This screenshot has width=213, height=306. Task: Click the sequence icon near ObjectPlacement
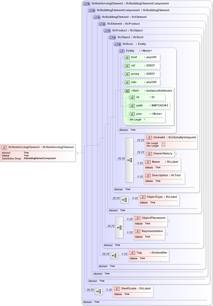pos(119,227)
